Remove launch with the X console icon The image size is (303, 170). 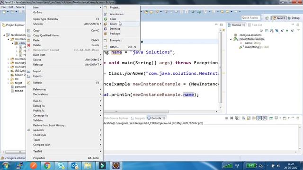[x=232, y=118]
